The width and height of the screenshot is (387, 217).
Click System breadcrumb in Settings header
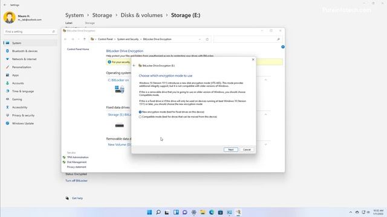pos(74,15)
